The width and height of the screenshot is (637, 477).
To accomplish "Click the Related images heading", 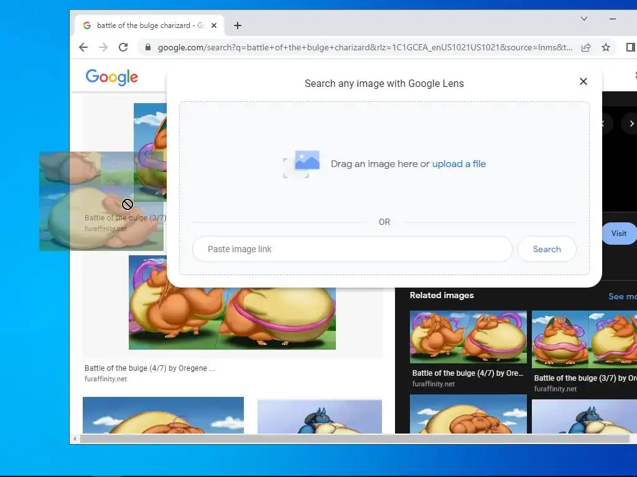I will pos(442,295).
